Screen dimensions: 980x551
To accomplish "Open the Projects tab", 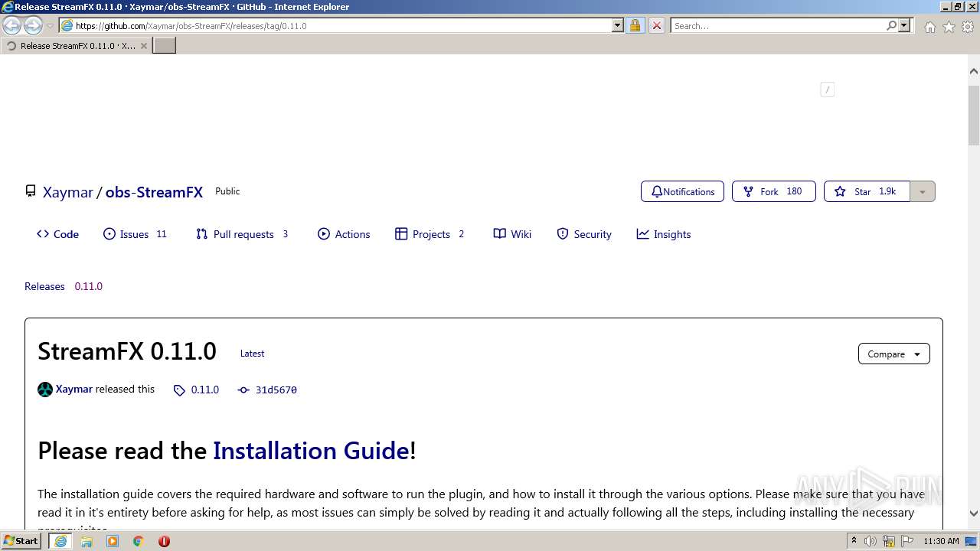I will (x=430, y=234).
